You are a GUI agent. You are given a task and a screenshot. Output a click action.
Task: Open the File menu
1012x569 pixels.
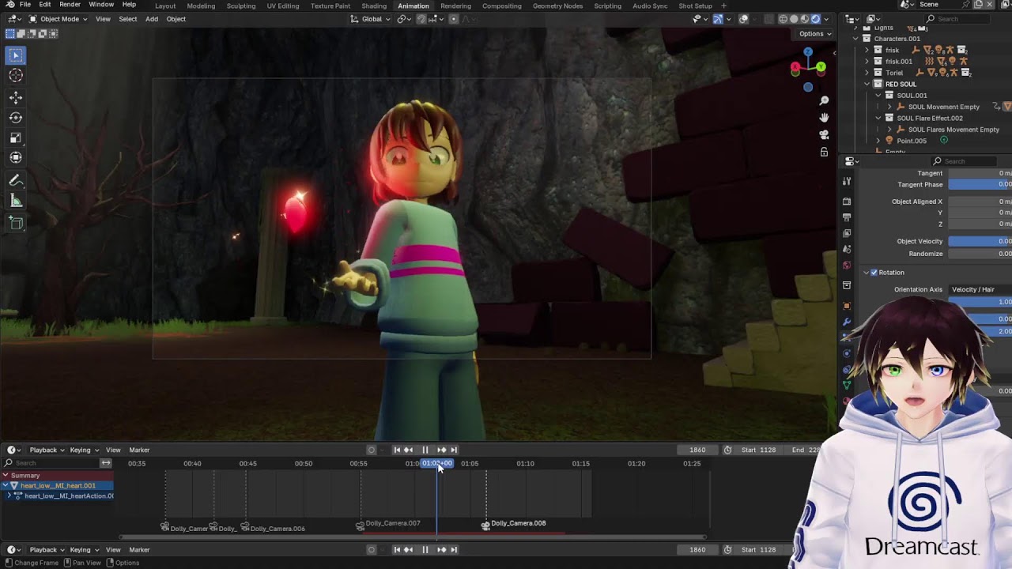(25, 5)
